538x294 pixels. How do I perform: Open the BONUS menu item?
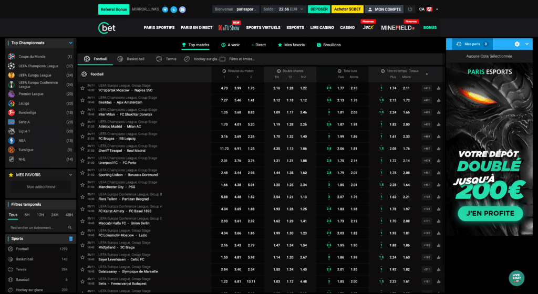430,28
